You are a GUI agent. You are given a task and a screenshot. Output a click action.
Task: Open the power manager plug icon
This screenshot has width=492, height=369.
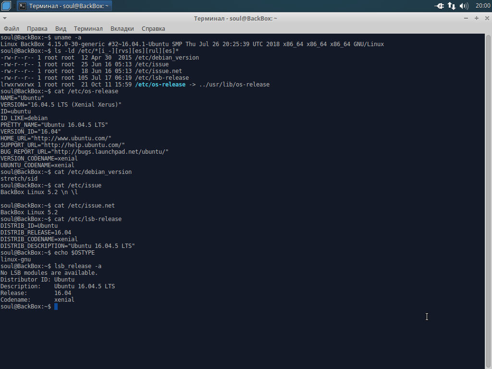point(439,6)
